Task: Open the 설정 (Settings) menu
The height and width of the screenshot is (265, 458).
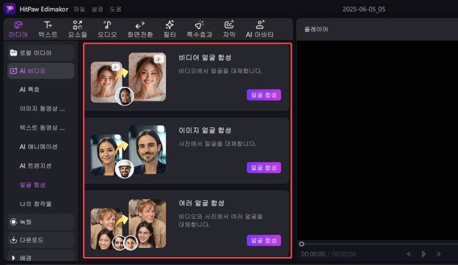Action: [97, 9]
